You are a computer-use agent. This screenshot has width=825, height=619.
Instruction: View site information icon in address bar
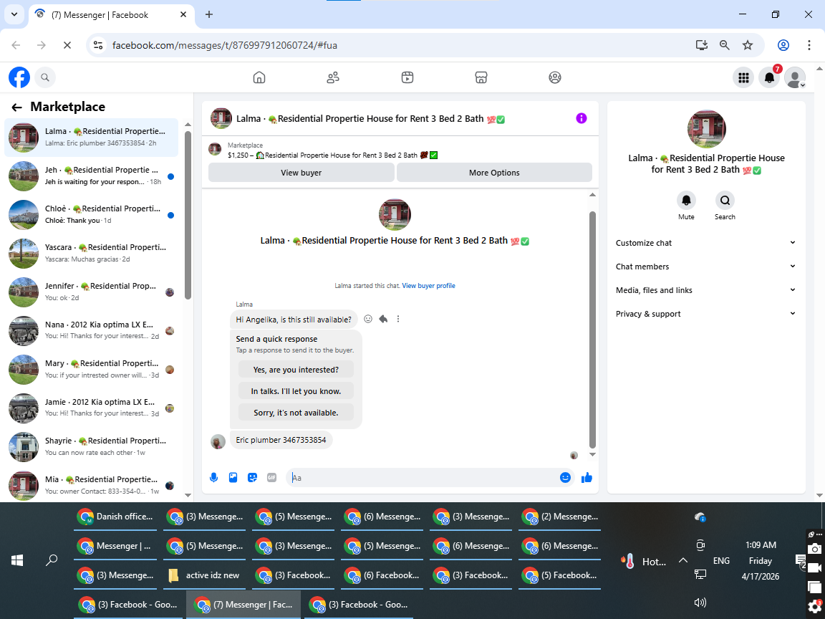[98, 45]
